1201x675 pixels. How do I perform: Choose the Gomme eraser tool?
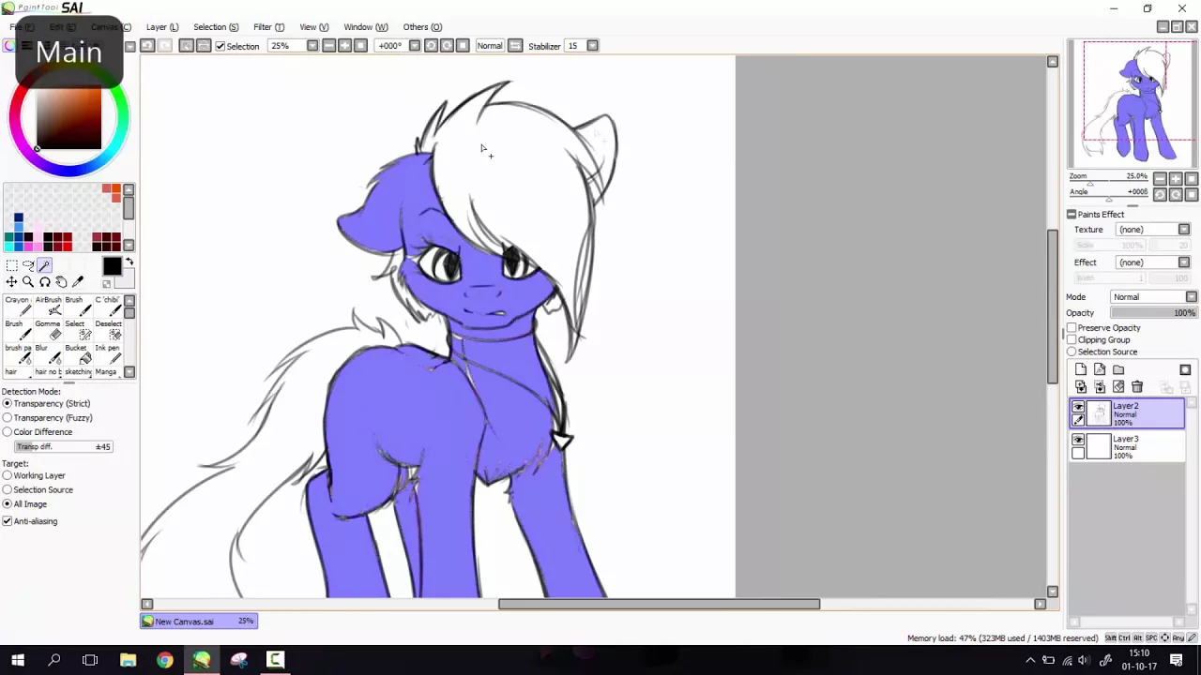point(47,331)
